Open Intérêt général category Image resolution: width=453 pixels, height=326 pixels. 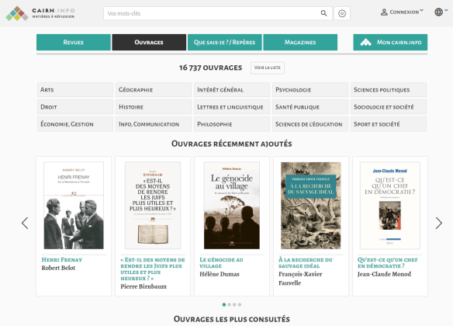232,89
